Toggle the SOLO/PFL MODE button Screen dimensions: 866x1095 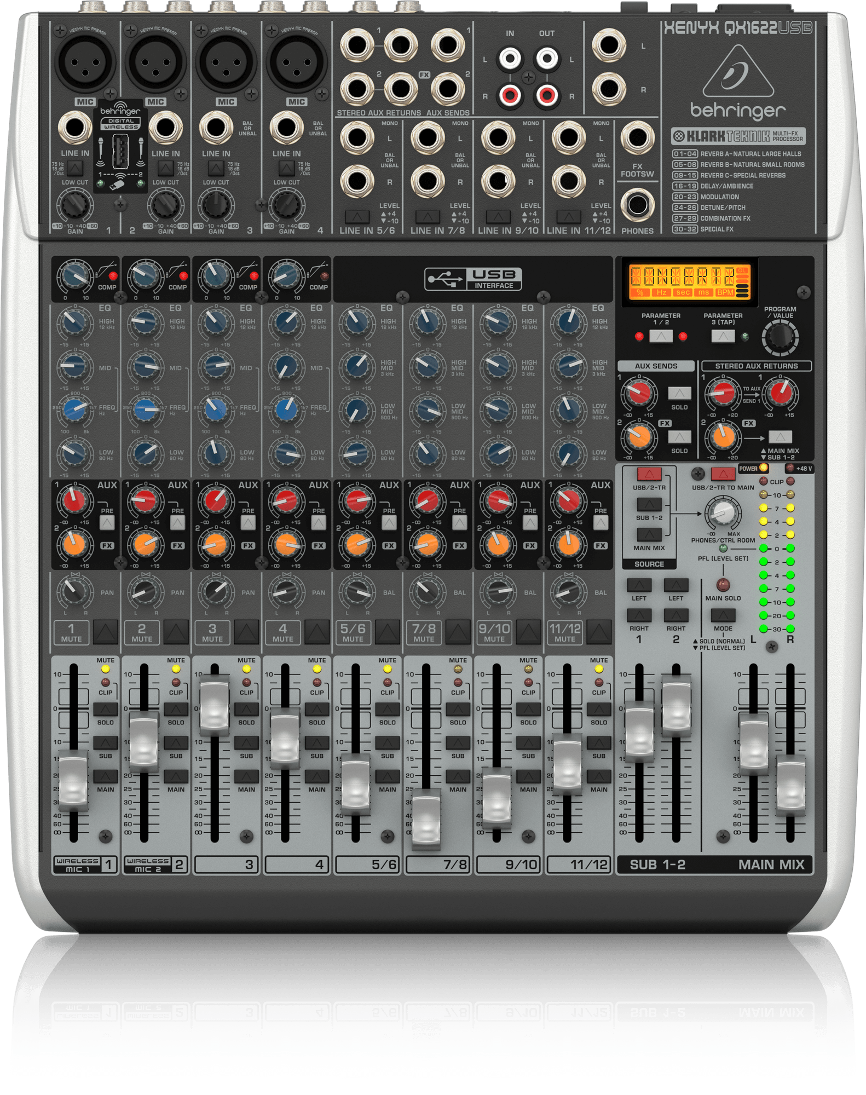point(723,615)
